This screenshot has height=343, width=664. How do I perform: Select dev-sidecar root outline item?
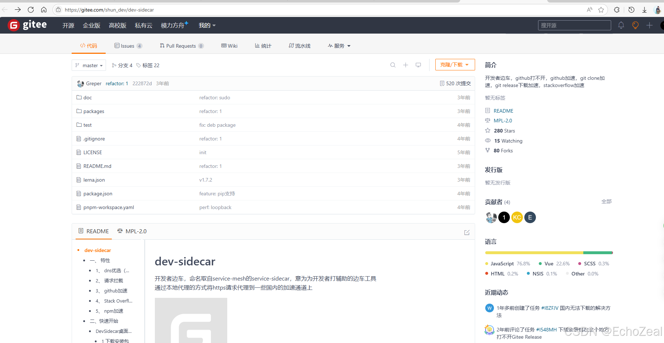tap(98, 250)
